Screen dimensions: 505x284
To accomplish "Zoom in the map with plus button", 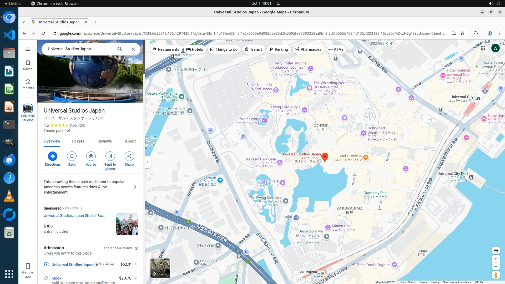I will (496, 259).
